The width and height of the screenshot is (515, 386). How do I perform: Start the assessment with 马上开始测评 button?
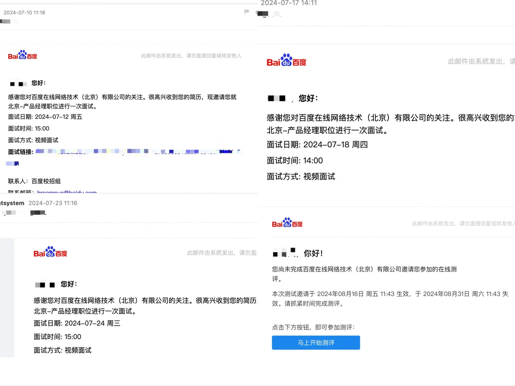click(x=316, y=342)
